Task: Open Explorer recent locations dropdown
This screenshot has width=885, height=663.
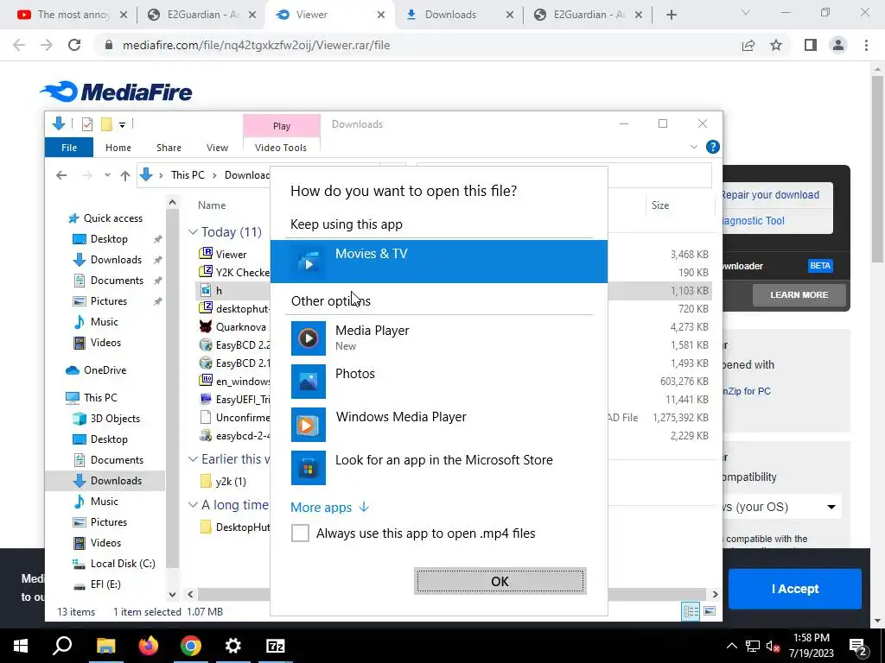Action: pos(107,175)
